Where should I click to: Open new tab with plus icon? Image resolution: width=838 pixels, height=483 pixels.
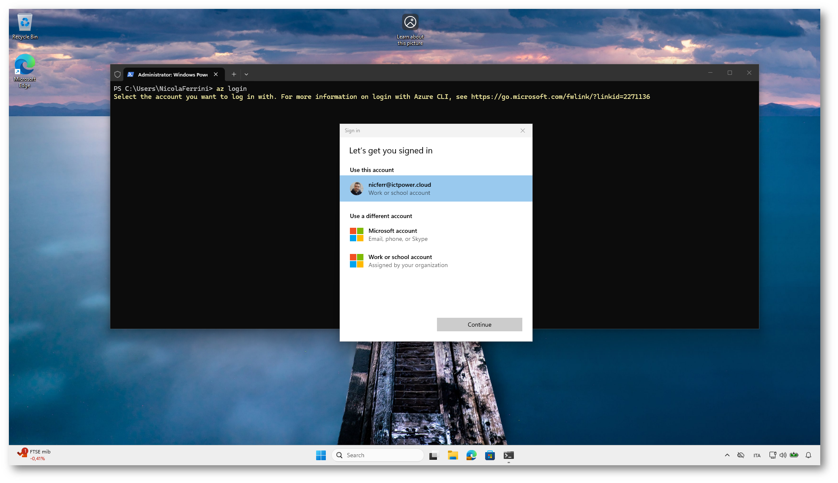point(234,74)
